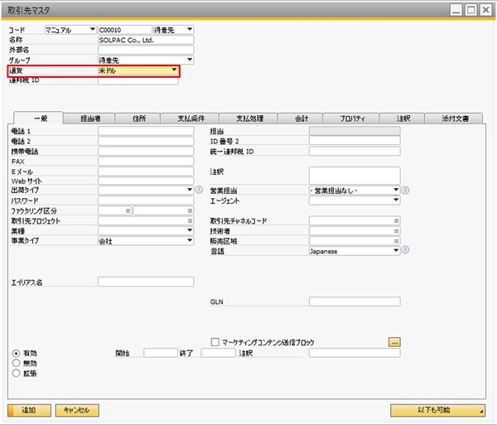Tick マーケティングコンテンツ送信ブロック checkbox
This screenshot has width=497, height=425.
[x=215, y=342]
